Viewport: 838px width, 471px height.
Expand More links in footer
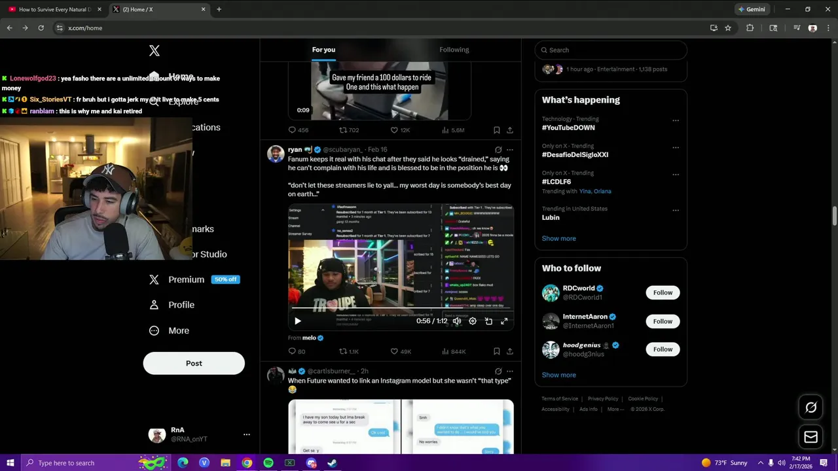[x=615, y=410]
